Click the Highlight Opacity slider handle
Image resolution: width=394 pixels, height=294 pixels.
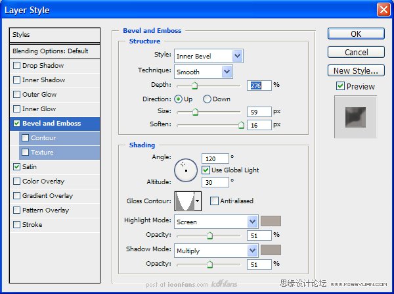click(x=209, y=235)
